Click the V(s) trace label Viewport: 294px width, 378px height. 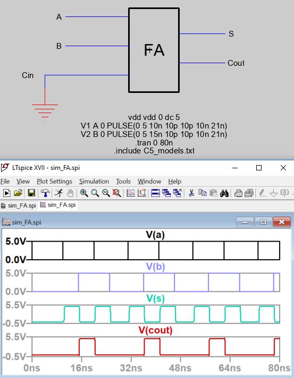[155, 298]
